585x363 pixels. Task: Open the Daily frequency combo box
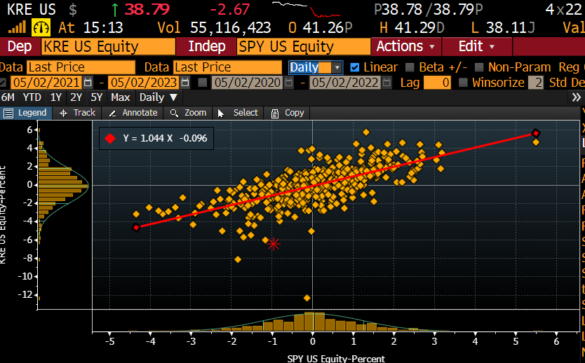point(315,67)
